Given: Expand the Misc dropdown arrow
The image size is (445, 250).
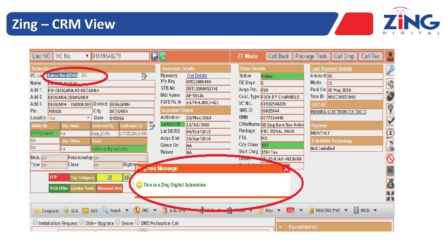Looking at the screenshot, I should 279,210.
